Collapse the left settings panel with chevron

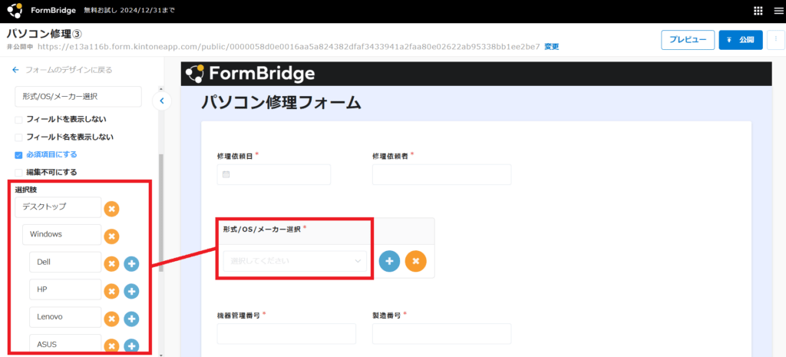click(x=162, y=101)
